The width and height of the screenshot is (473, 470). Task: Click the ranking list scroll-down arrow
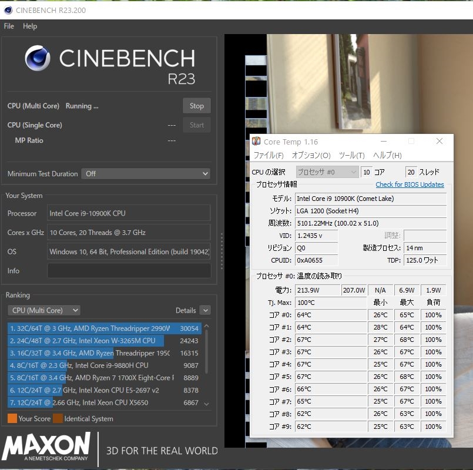click(x=207, y=404)
